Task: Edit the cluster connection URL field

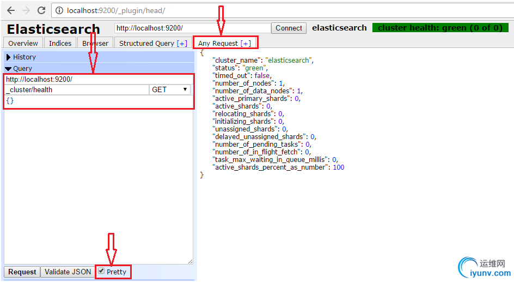Action: [x=193, y=28]
